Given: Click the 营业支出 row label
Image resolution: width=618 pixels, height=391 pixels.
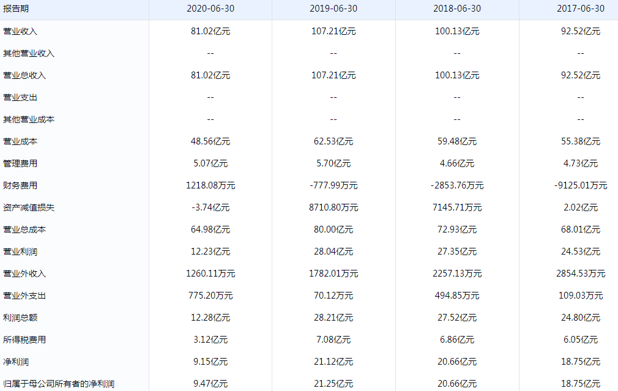Looking at the screenshot, I should click(20, 97).
